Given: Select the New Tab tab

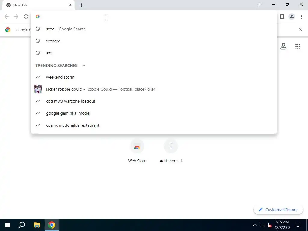Looking at the screenshot, I should pyautogui.click(x=38, y=5).
